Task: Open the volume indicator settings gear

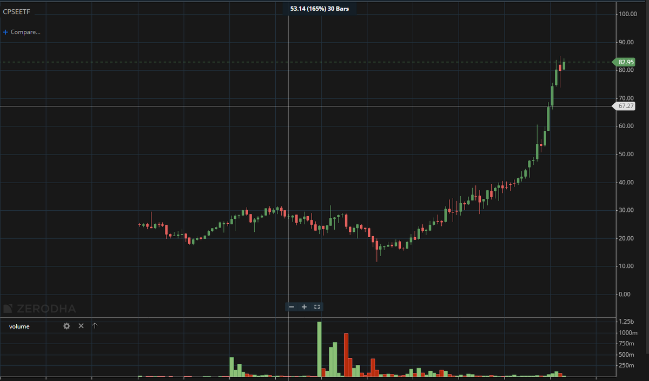Action: [x=67, y=326]
